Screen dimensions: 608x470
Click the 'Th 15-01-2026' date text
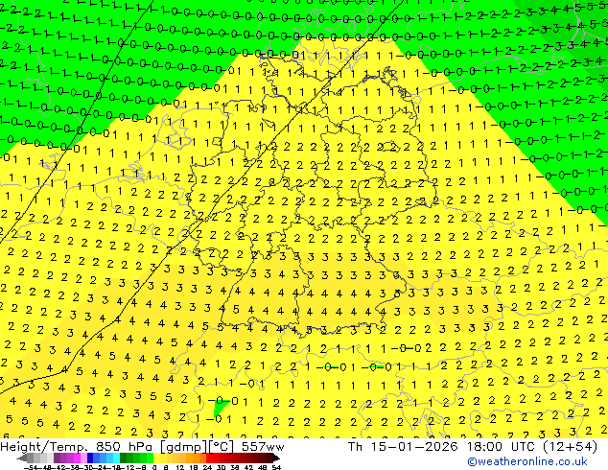tap(403, 447)
